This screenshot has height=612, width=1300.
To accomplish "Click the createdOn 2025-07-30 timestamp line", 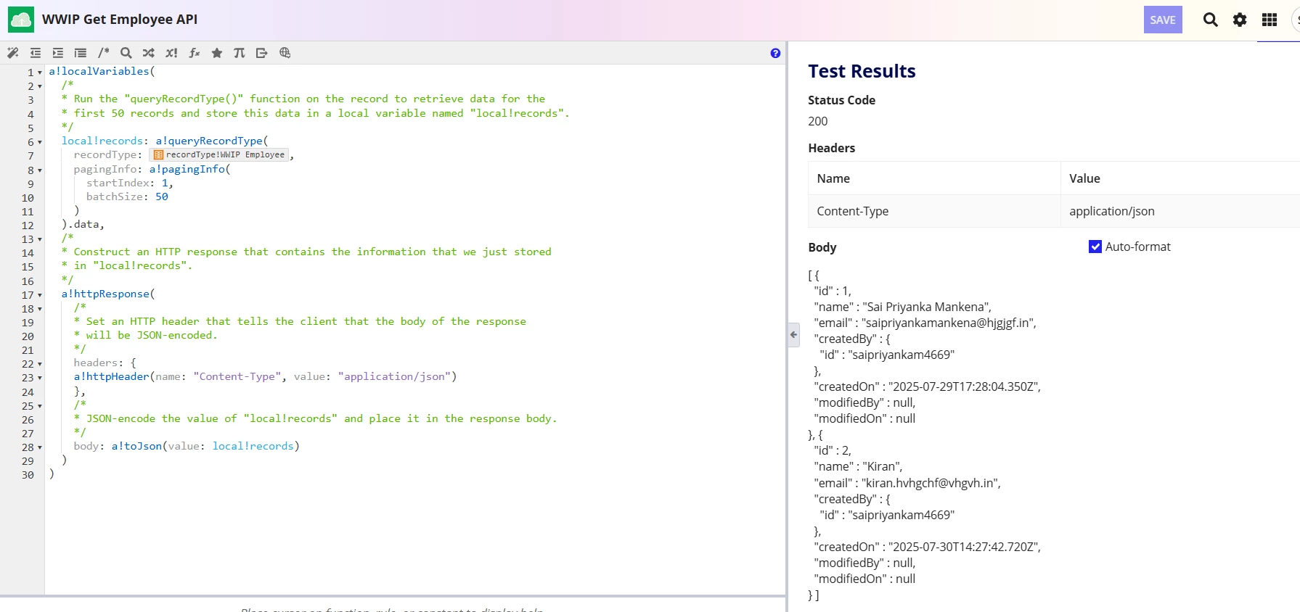I will pyautogui.click(x=927, y=547).
